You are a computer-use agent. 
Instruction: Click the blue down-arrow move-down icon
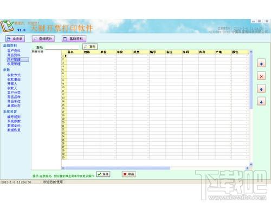(261, 102)
